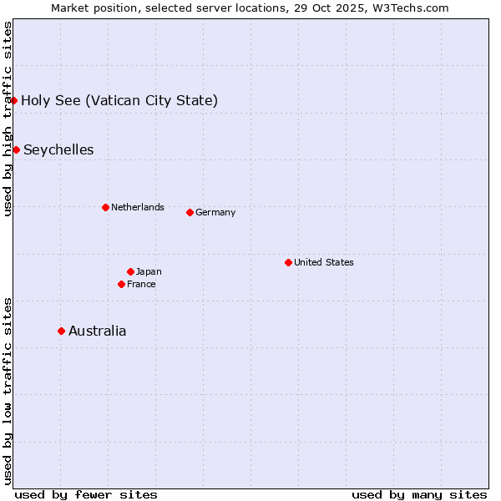This screenshot has width=501, height=501.
Task: Open the Holy See (Vatican City State) label
Action: (x=119, y=101)
